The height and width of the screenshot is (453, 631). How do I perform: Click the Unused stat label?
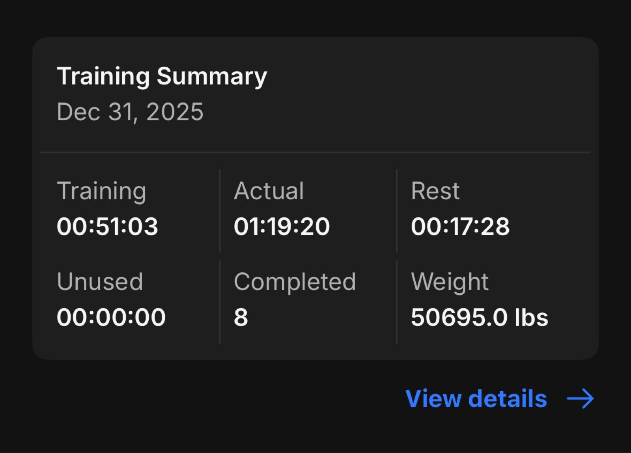[x=100, y=281]
